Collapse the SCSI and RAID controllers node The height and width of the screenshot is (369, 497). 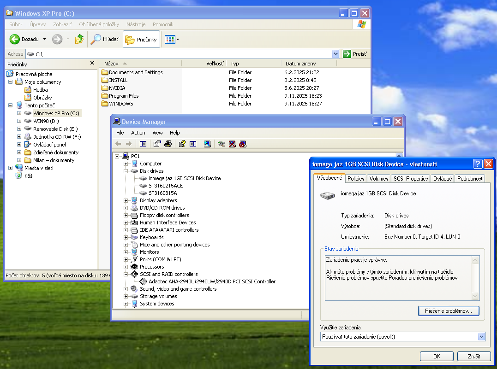coord(126,274)
